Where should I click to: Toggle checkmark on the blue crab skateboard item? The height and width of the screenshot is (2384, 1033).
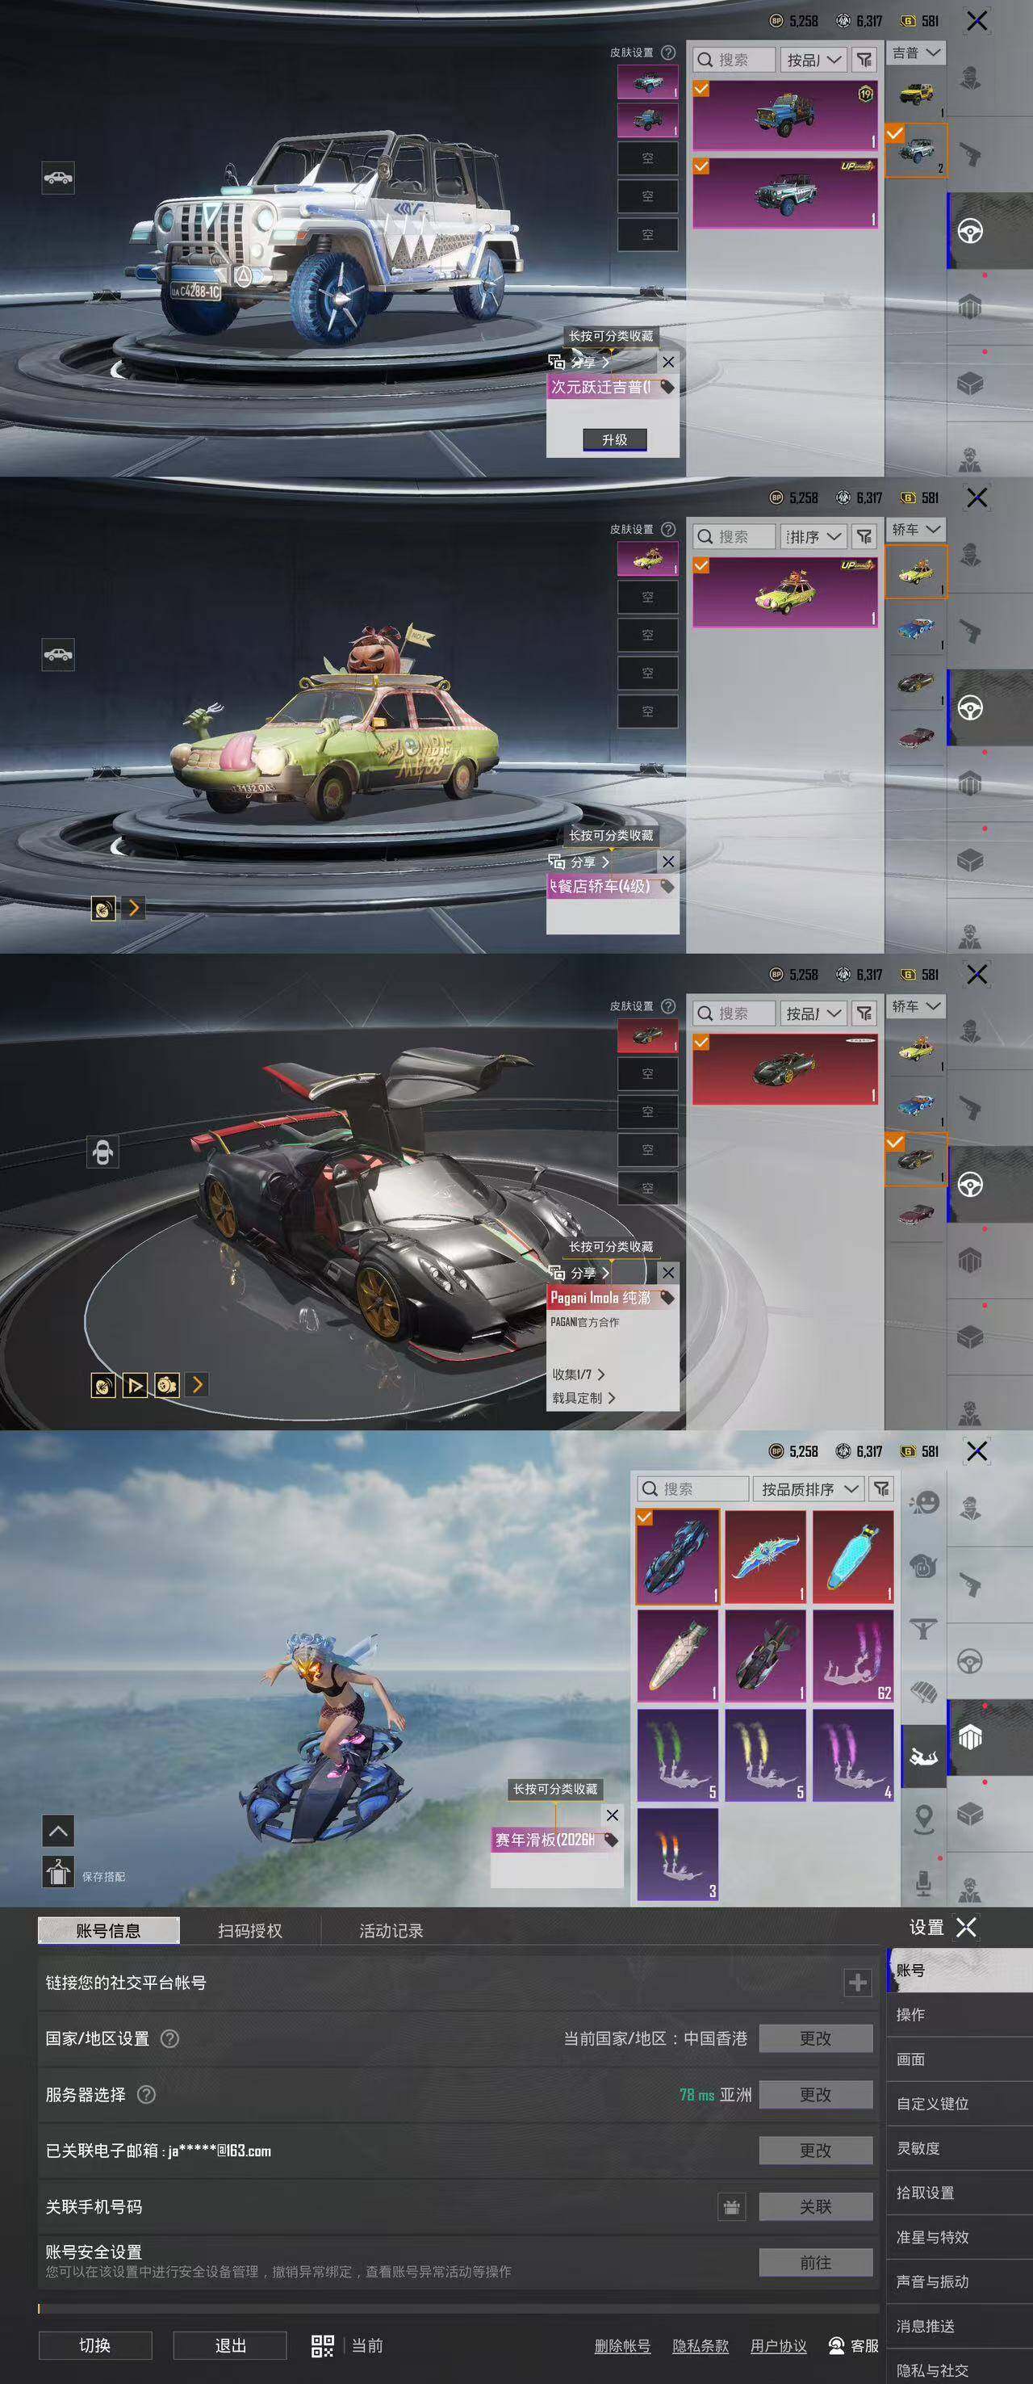[x=645, y=1517]
